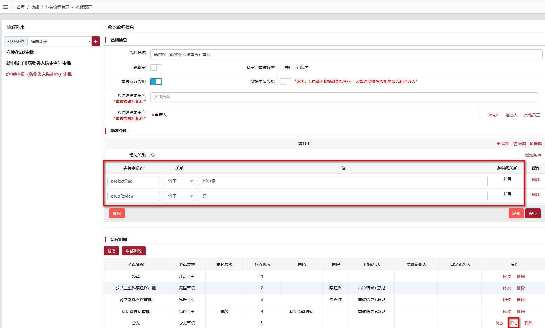545x328 pixels.
Task: Go to 业务流程管理 breadcrumb
Action: pyautogui.click(x=57, y=7)
